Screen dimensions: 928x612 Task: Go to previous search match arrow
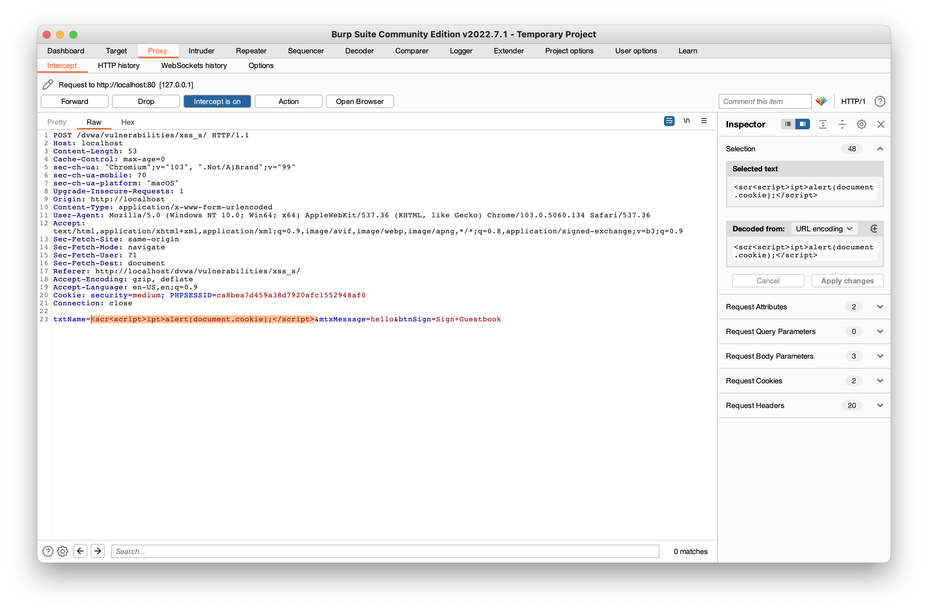coord(80,551)
